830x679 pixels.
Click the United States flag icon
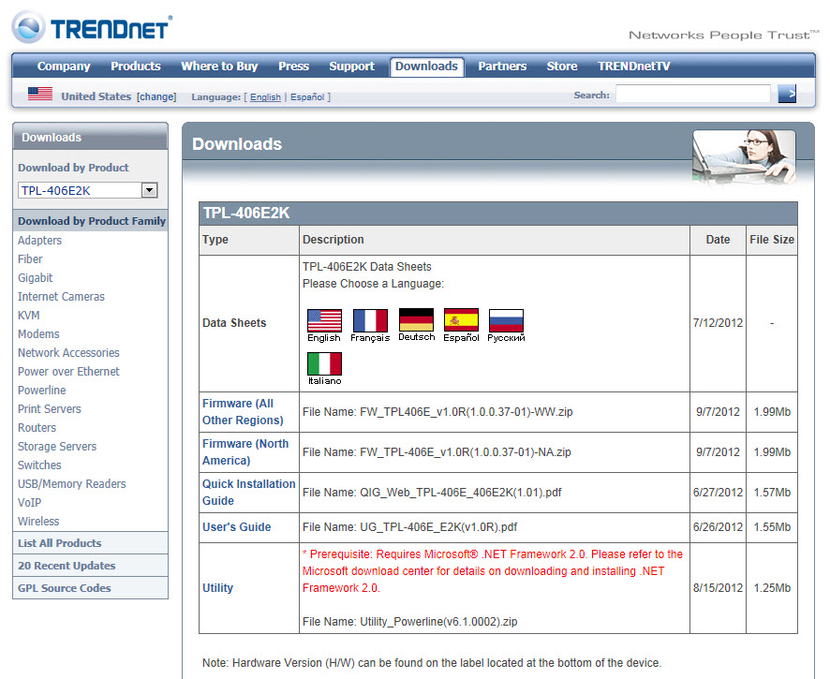tap(40, 95)
